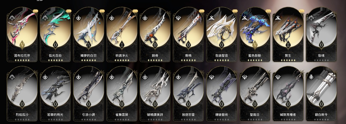Choose the 銀白敕令 gauntlet weapon card
Viewport: 346px width, 124px height.
tap(321, 94)
